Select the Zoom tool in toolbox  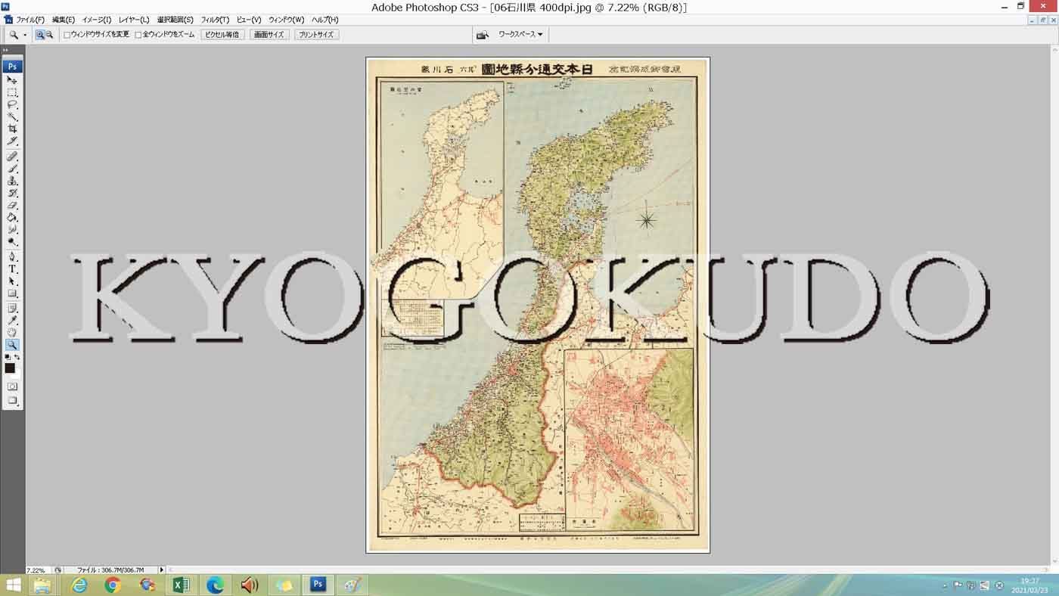click(x=12, y=344)
